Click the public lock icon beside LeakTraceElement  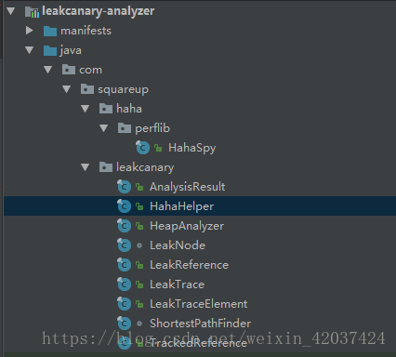[139, 304]
